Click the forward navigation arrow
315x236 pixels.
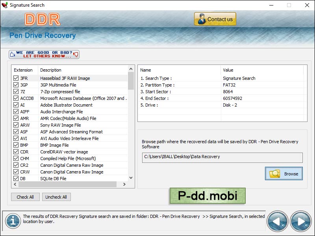coord(300,221)
